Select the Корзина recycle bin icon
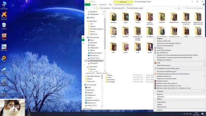The width and height of the screenshot is (206, 116). coord(4,26)
